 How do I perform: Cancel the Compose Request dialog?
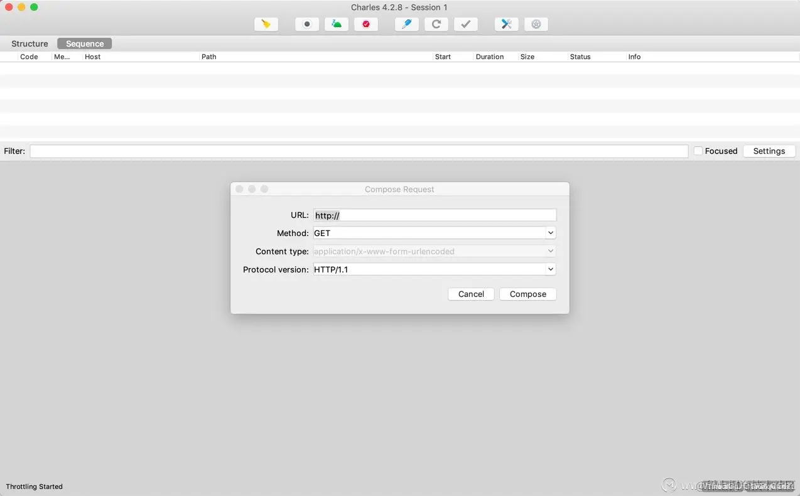tap(471, 294)
